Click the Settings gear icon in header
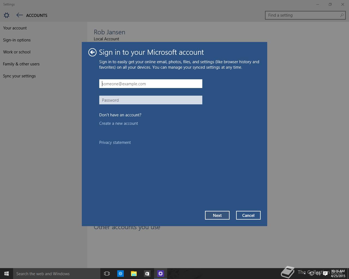This screenshot has width=349, height=279. (x=7, y=15)
